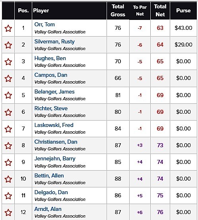This screenshot has width=198, height=220.
Task: Open Silverman, Rusty player profile
Action: point(54,41)
